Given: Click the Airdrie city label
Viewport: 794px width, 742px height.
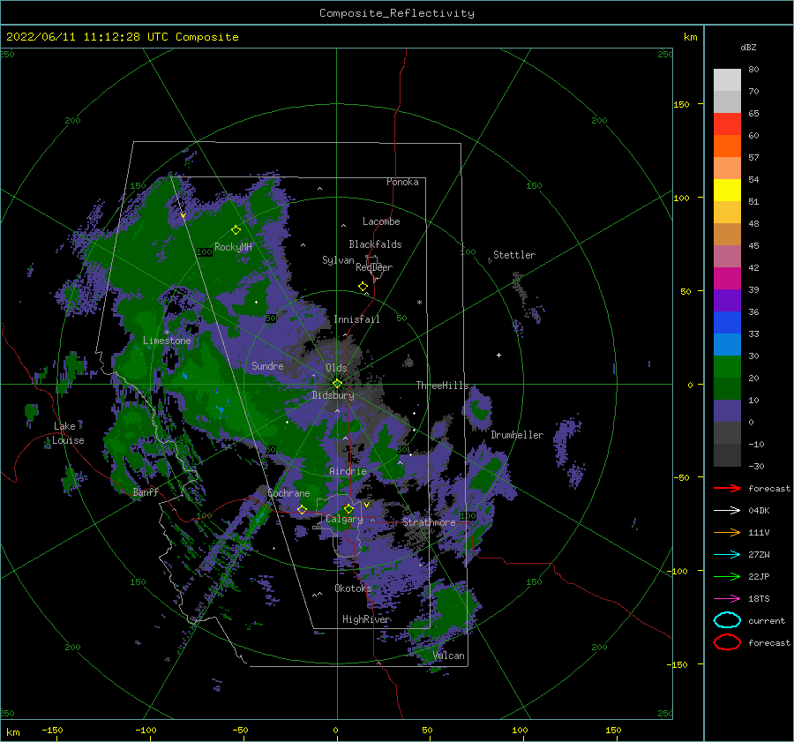Looking at the screenshot, I should tap(348, 471).
